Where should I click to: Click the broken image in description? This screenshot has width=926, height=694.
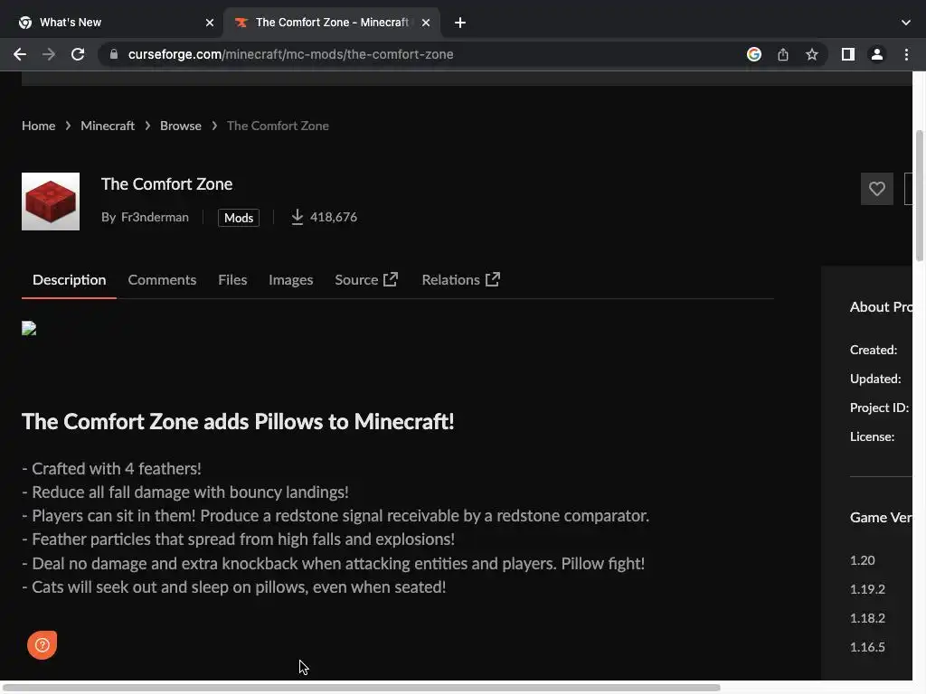pos(29,328)
